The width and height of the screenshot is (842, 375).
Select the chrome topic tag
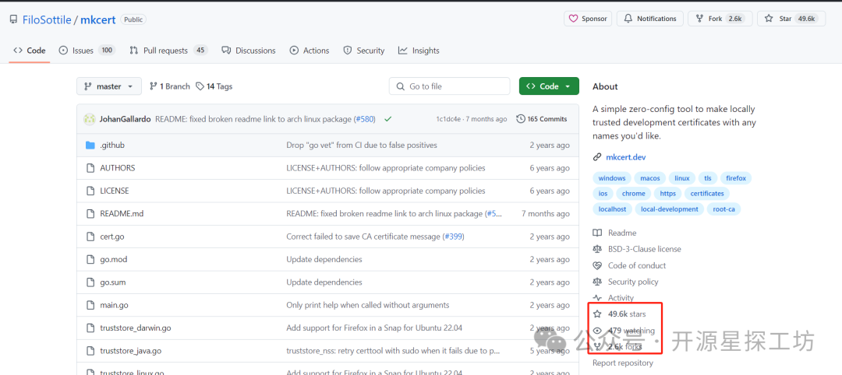tap(634, 194)
